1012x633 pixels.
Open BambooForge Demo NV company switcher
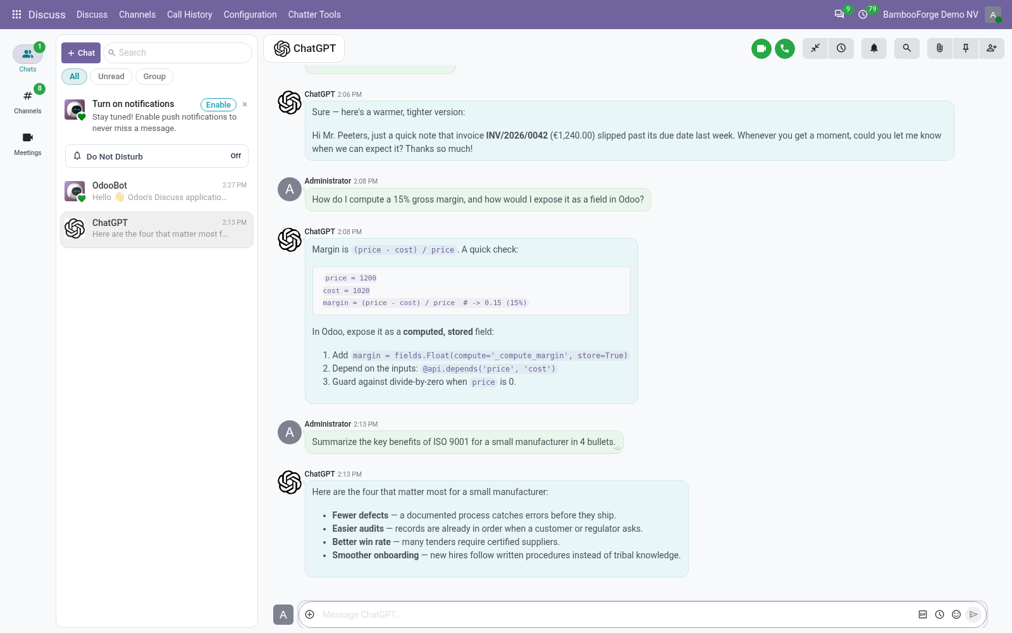pos(930,14)
